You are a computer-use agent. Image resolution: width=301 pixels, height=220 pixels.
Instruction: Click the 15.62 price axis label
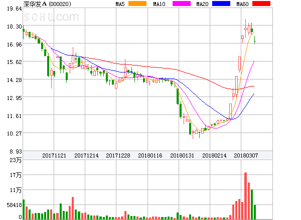pyautogui.click(x=15, y=62)
